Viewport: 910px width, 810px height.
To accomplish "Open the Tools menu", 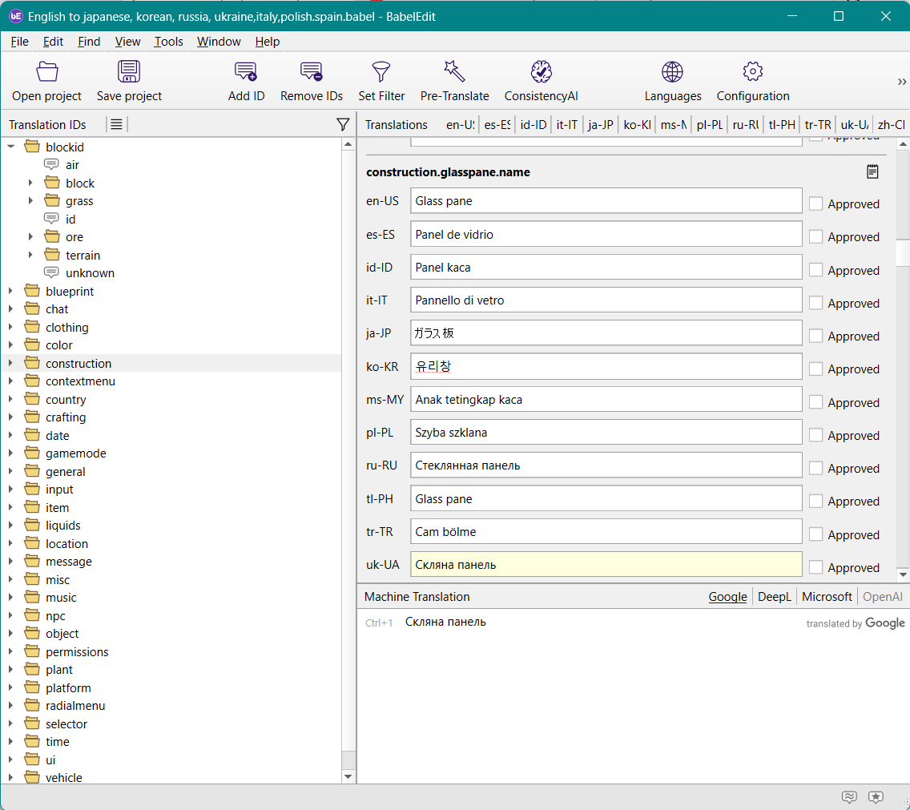I will click(x=168, y=42).
